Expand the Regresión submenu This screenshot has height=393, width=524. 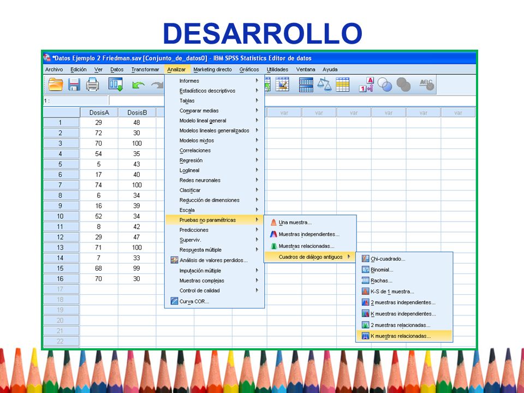coord(215,160)
